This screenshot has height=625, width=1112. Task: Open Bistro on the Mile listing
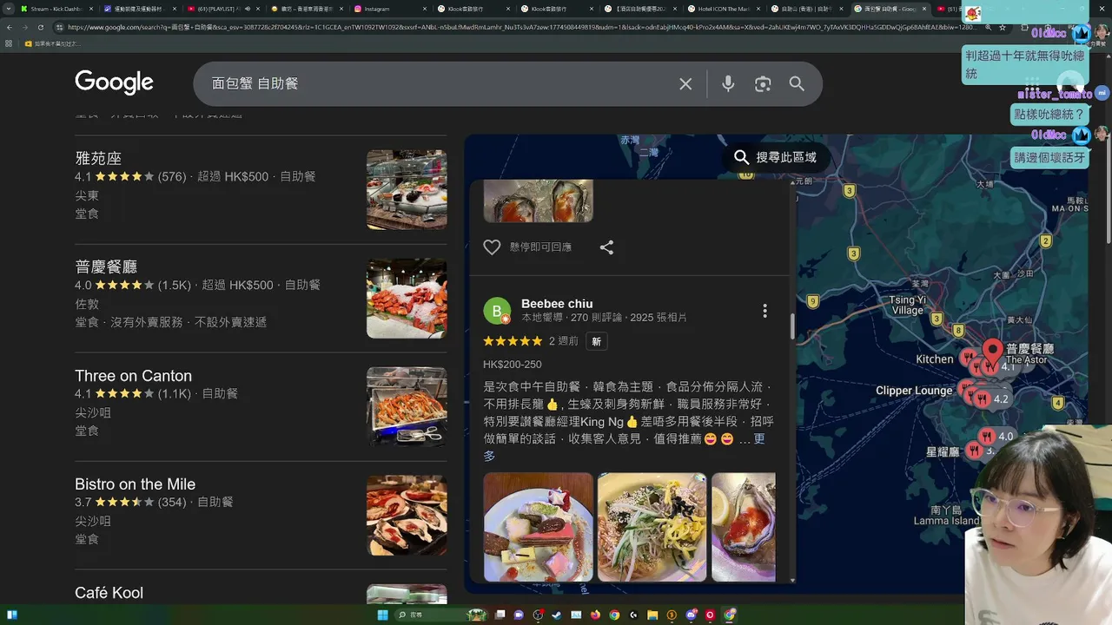tap(135, 484)
